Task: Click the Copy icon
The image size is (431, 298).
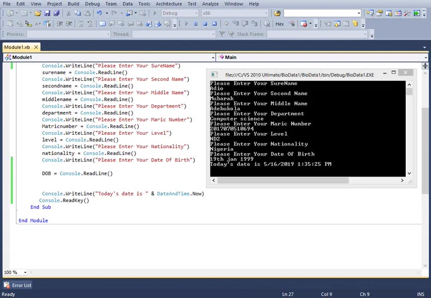Action: coord(78,13)
